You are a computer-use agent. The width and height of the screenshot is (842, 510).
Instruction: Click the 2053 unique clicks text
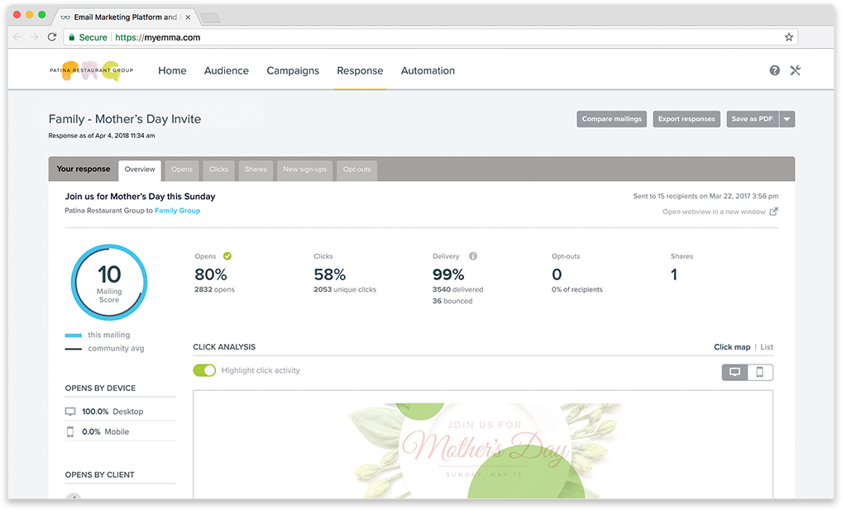pos(345,289)
